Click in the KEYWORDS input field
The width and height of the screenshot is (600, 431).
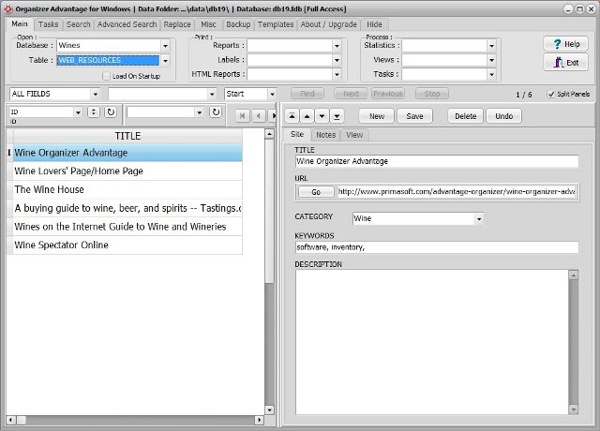pos(437,247)
